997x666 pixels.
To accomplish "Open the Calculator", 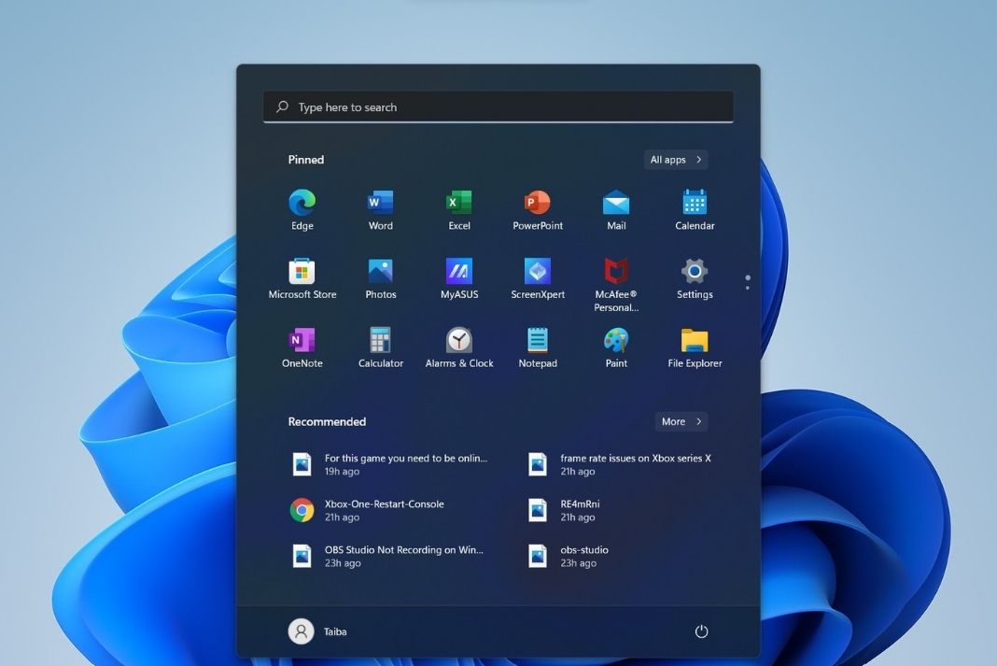I will tap(380, 347).
